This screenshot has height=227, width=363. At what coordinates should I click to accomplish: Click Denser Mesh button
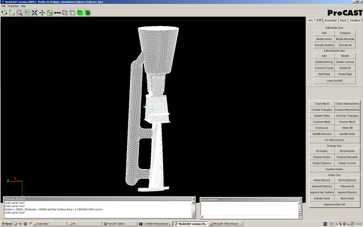pyautogui.click(x=347, y=122)
